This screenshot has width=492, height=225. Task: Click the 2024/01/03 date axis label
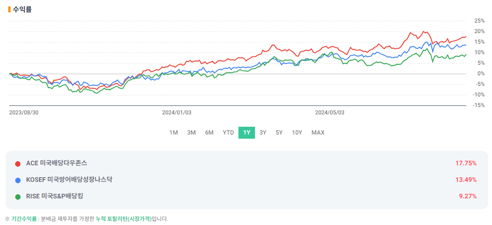pyautogui.click(x=177, y=112)
